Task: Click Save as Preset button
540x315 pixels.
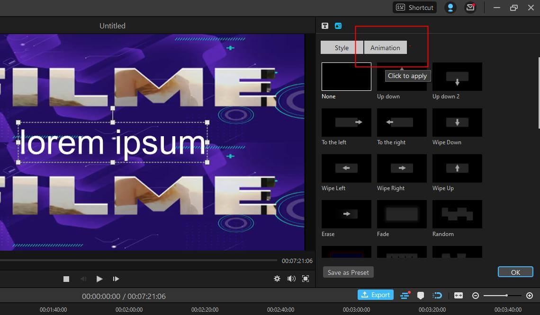Action: point(348,272)
